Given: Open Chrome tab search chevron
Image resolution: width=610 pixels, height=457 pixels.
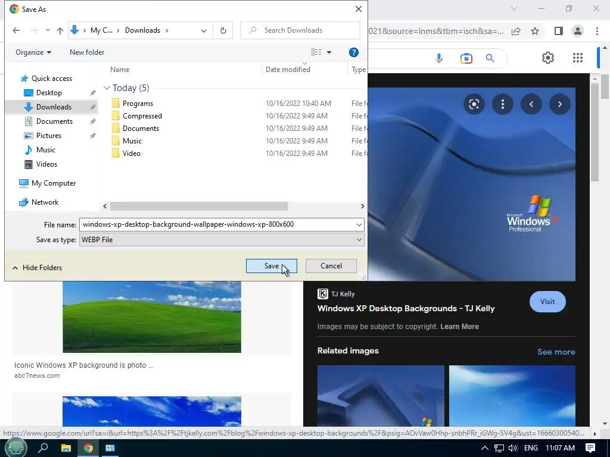Looking at the screenshot, I should tap(514, 8).
